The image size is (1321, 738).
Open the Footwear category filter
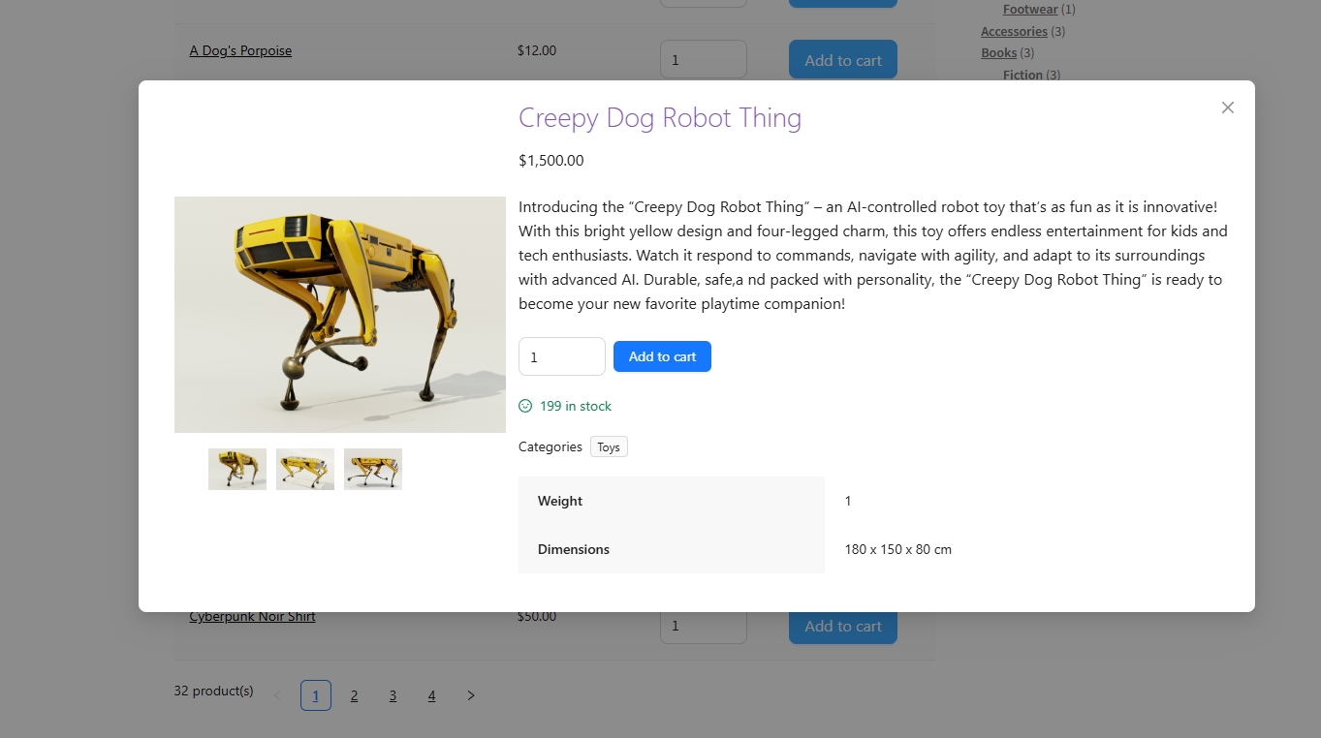click(1030, 10)
